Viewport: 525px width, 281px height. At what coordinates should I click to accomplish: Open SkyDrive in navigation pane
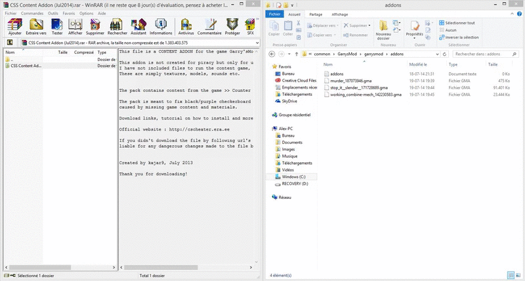[x=286, y=101]
